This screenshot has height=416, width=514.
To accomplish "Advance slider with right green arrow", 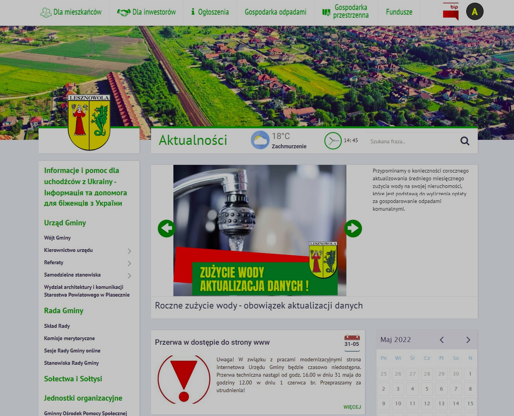I will coord(353,228).
